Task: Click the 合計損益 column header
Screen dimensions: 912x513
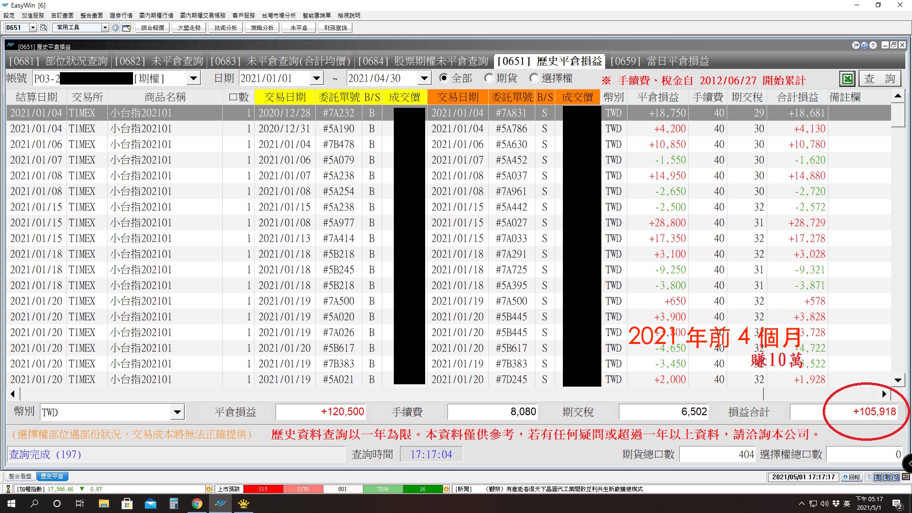Action: [798, 97]
